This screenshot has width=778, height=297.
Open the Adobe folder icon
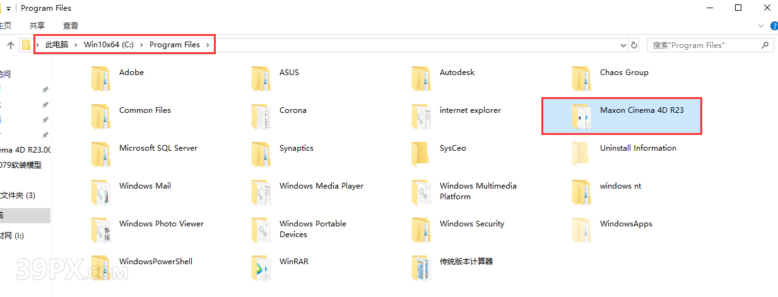(x=101, y=78)
